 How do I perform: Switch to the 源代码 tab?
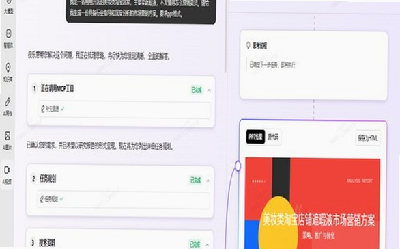(273, 137)
